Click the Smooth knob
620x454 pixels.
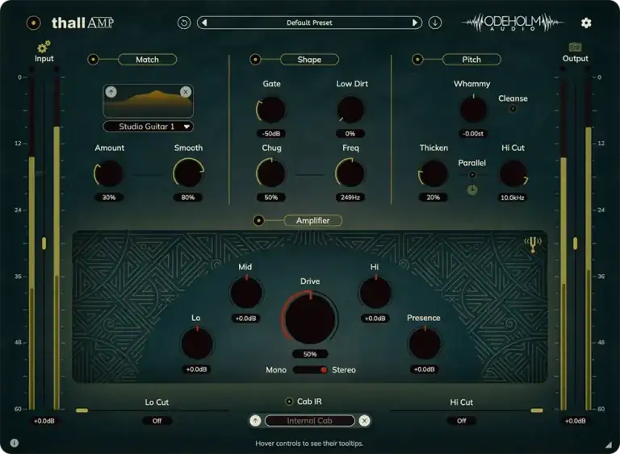pyautogui.click(x=188, y=173)
